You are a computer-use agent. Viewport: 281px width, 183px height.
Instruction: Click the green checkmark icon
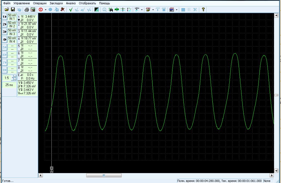tap(71, 9)
